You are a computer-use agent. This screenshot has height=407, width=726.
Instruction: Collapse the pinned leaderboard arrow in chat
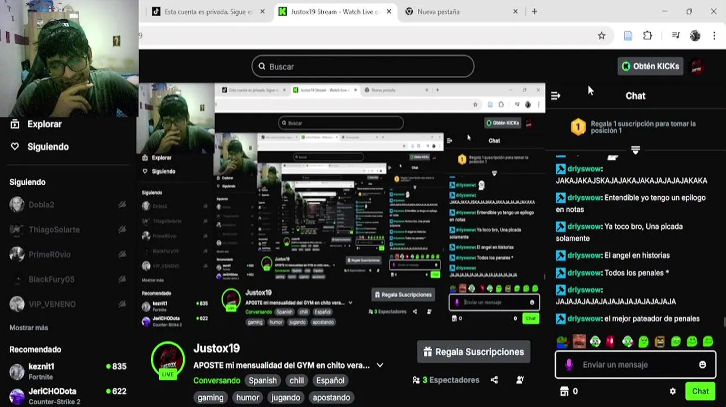[x=636, y=150]
